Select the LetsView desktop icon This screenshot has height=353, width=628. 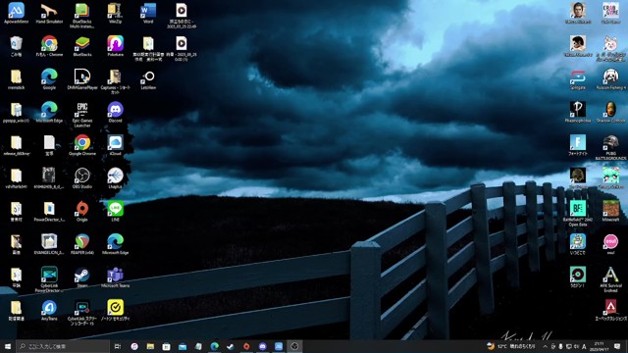(x=148, y=78)
